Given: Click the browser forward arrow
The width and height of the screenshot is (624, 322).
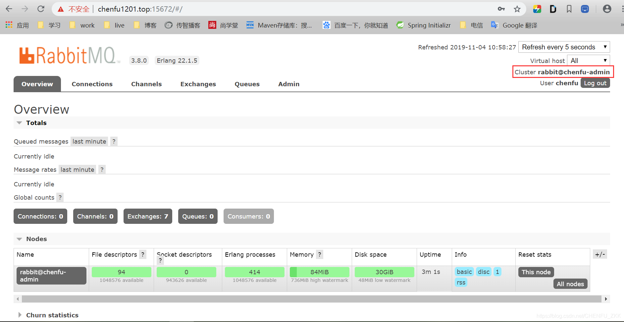Looking at the screenshot, I should click(x=25, y=9).
